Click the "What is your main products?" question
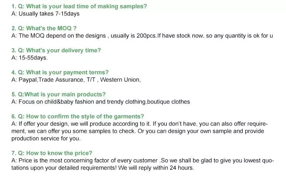 tap(59, 94)
